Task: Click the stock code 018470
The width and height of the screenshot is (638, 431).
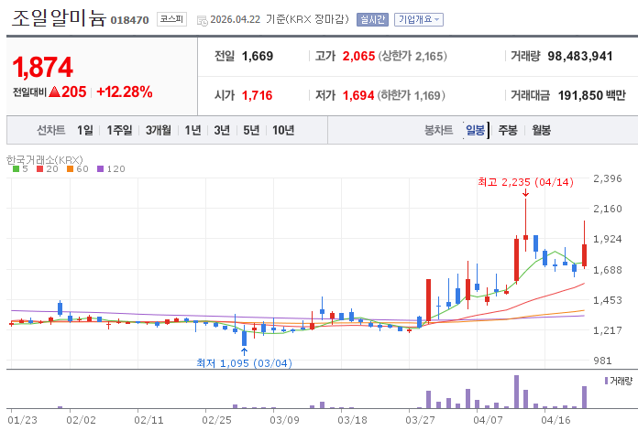Action: click(130, 20)
